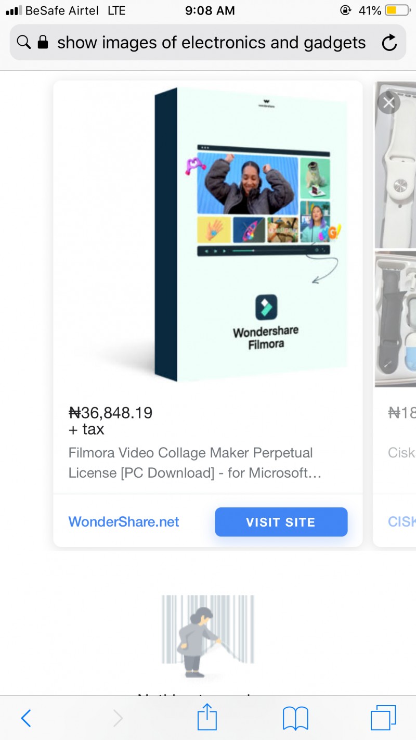
Task: Reload the page with the refresh icon
Action: (x=389, y=43)
